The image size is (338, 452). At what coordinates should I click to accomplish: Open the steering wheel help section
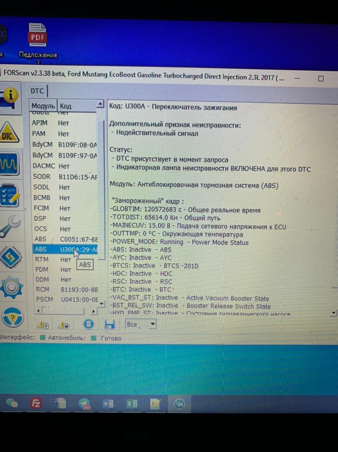tap(12, 317)
